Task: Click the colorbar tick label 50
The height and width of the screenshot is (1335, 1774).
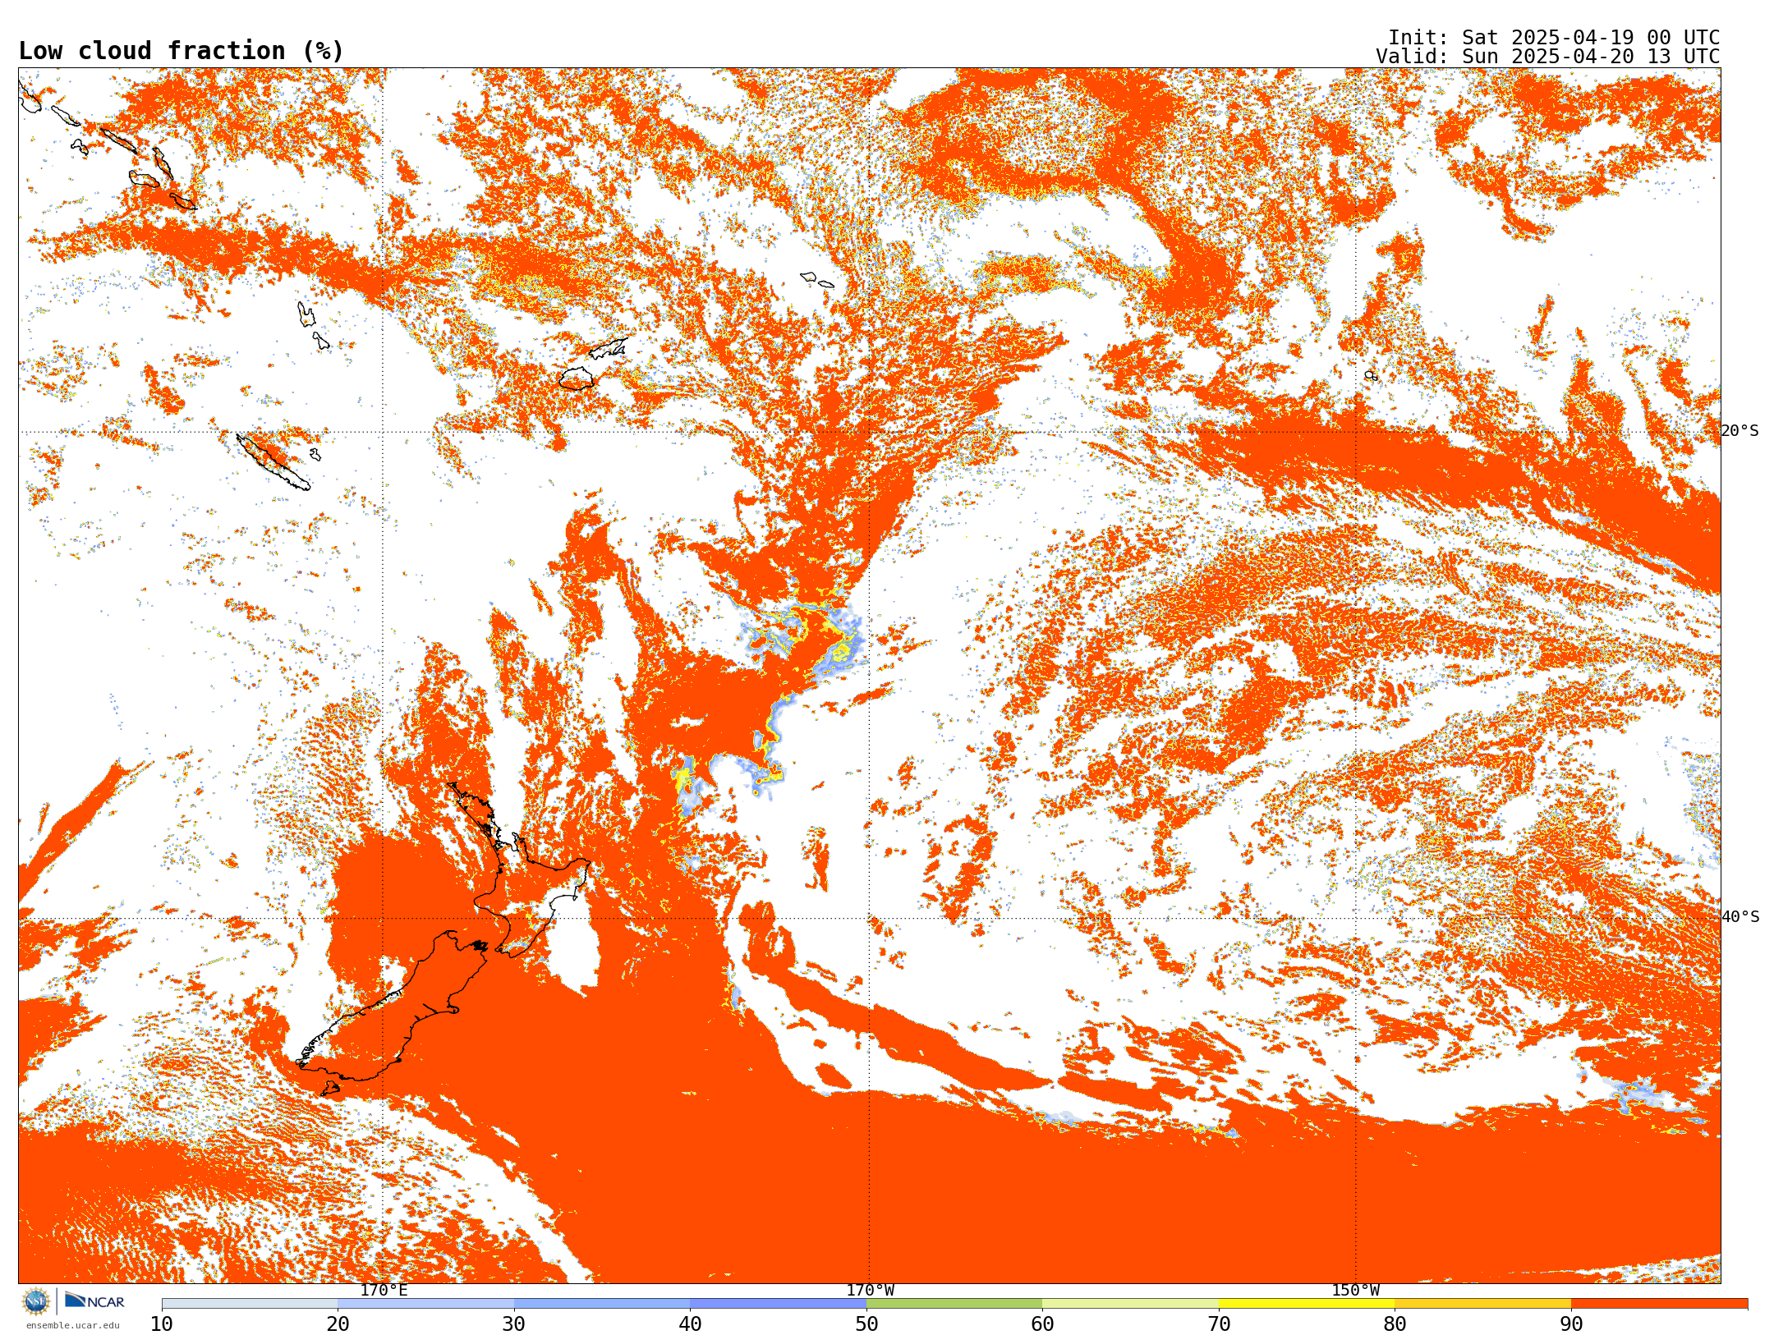Action: tap(866, 1324)
